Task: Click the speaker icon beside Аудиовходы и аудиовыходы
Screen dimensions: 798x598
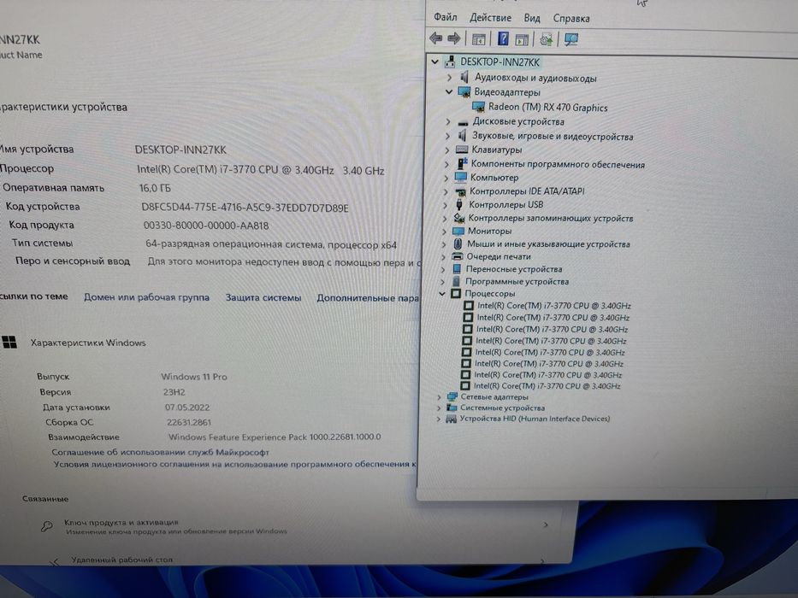Action: [464, 77]
